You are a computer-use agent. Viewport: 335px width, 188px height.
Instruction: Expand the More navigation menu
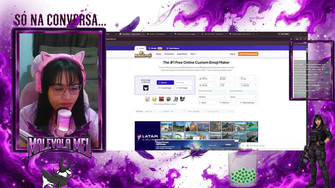[194, 54]
